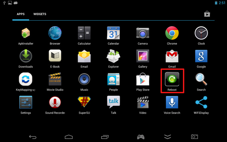Tap the hide navigation bar chevron
Image resolution: width=227 pixels, height=142 pixels.
[x=168, y=137]
